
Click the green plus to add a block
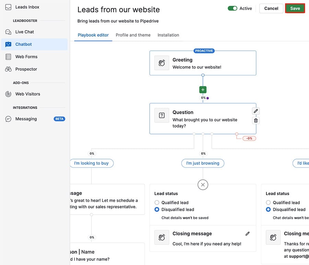203,89
